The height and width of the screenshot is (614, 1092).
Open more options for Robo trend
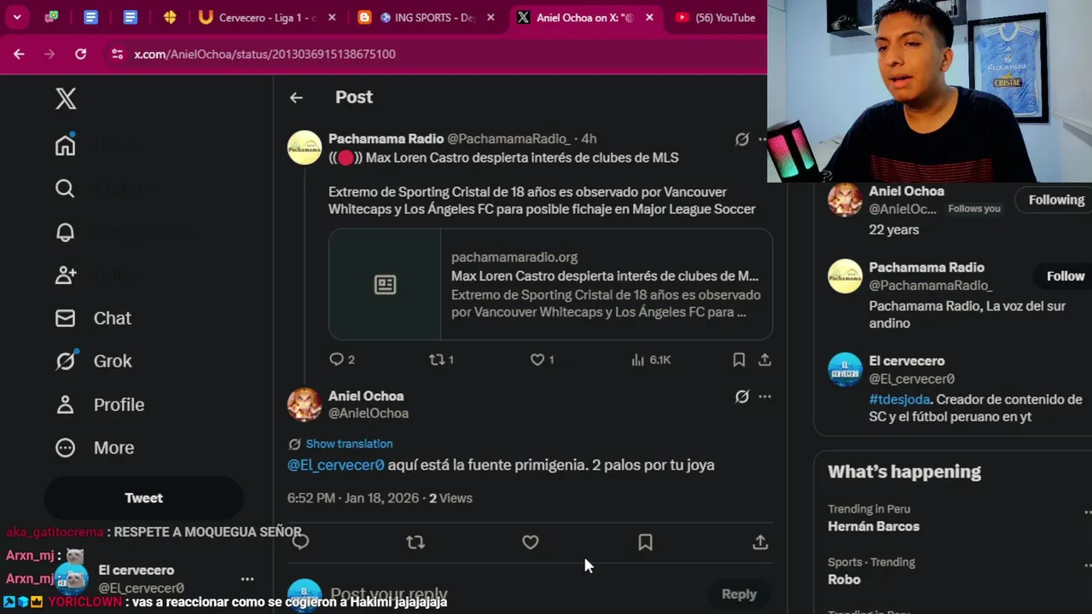click(1087, 565)
